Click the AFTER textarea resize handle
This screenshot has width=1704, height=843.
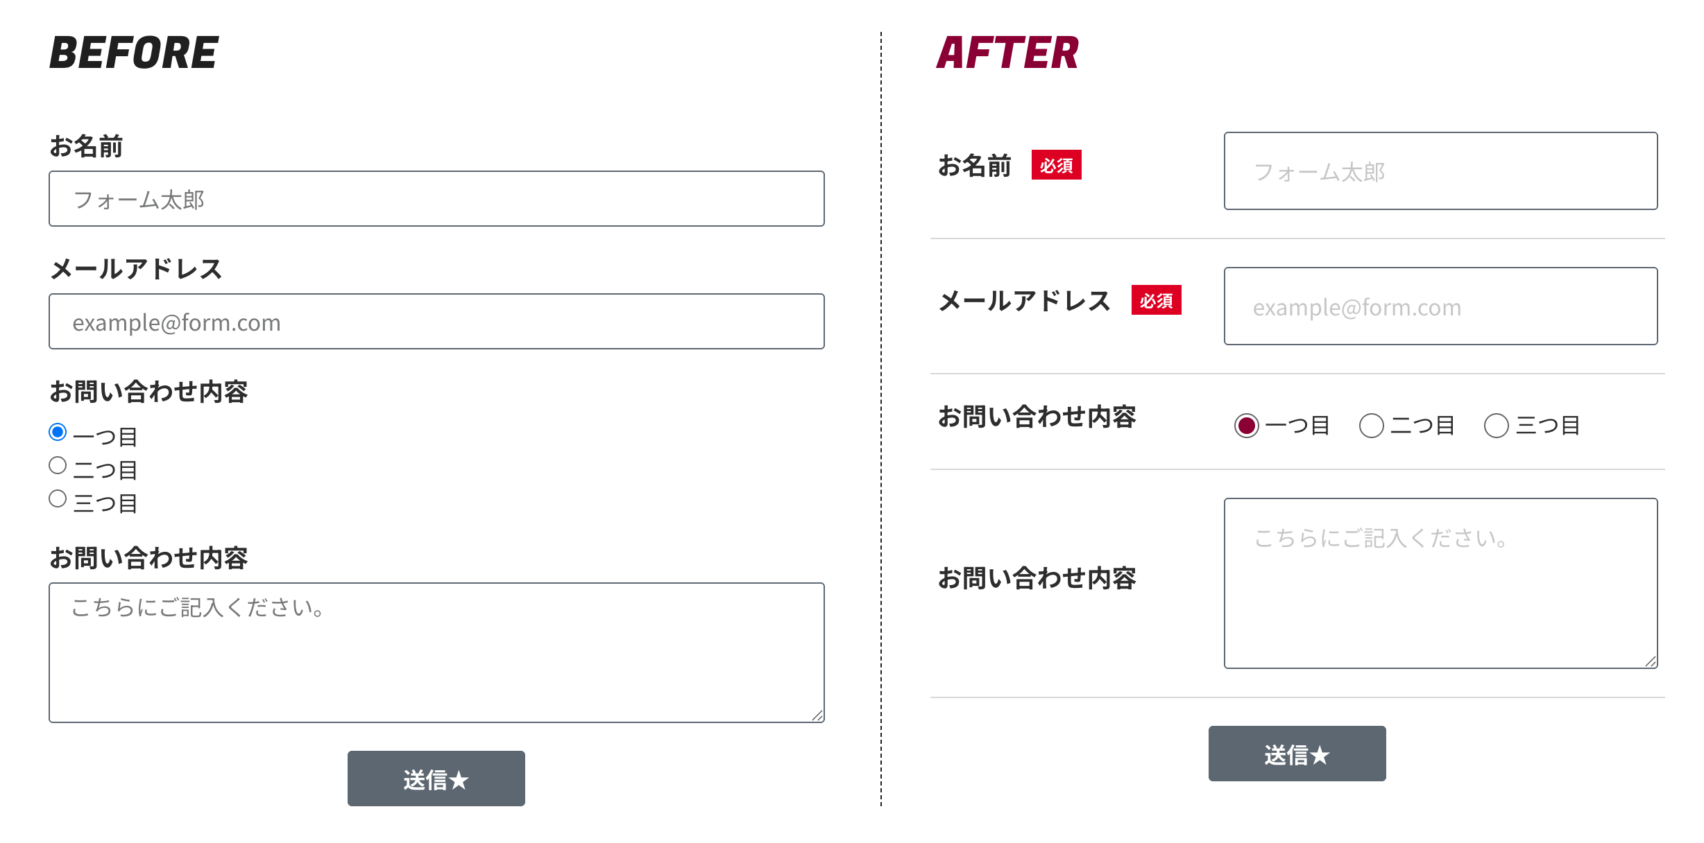pos(1651,661)
